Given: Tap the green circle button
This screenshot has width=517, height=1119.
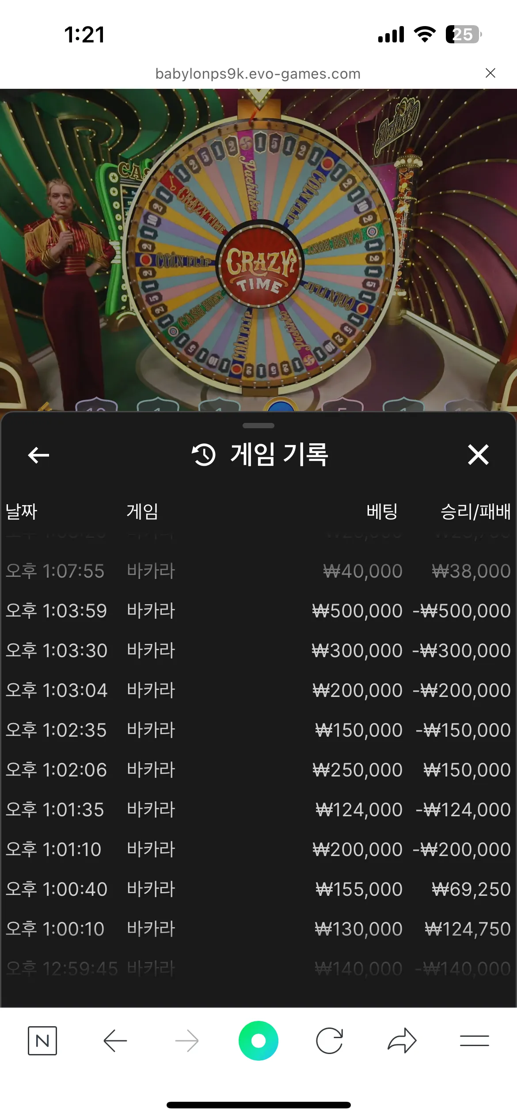Looking at the screenshot, I should pos(258,1041).
